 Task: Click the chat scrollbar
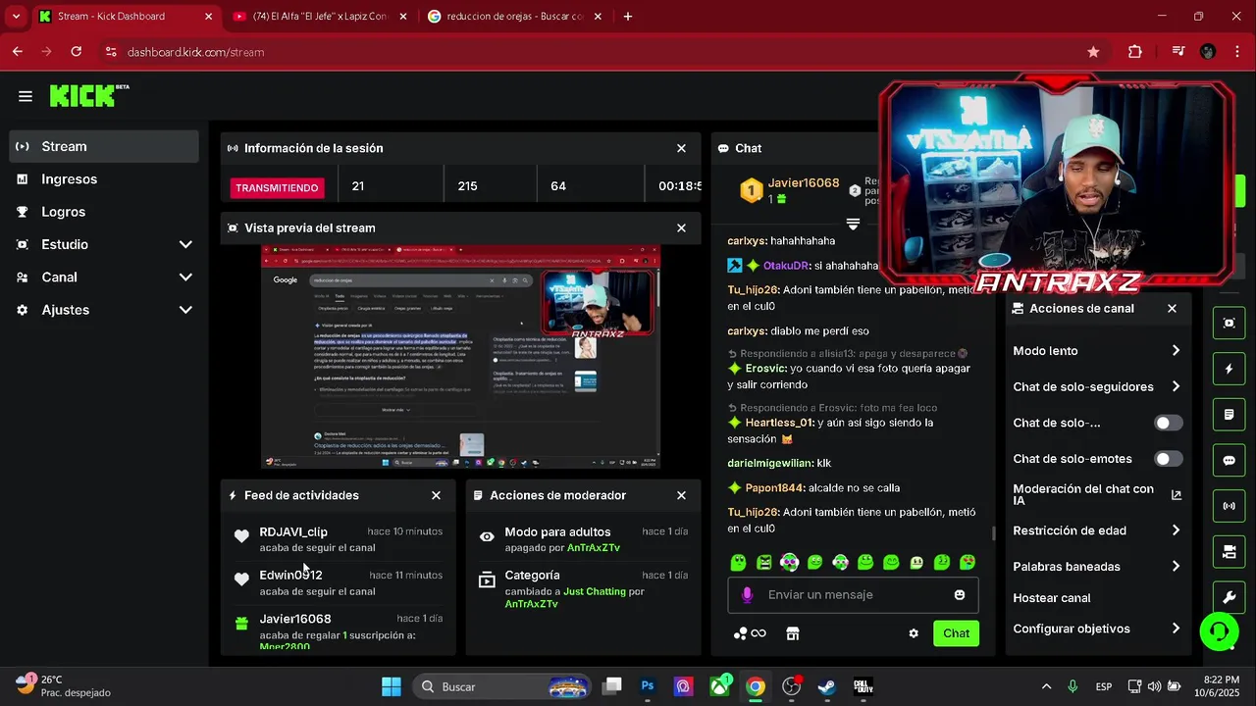point(993,533)
